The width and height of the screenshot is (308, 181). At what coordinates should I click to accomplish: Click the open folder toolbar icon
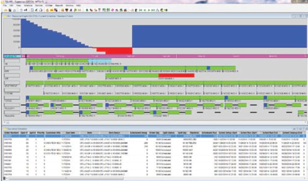(6, 10)
